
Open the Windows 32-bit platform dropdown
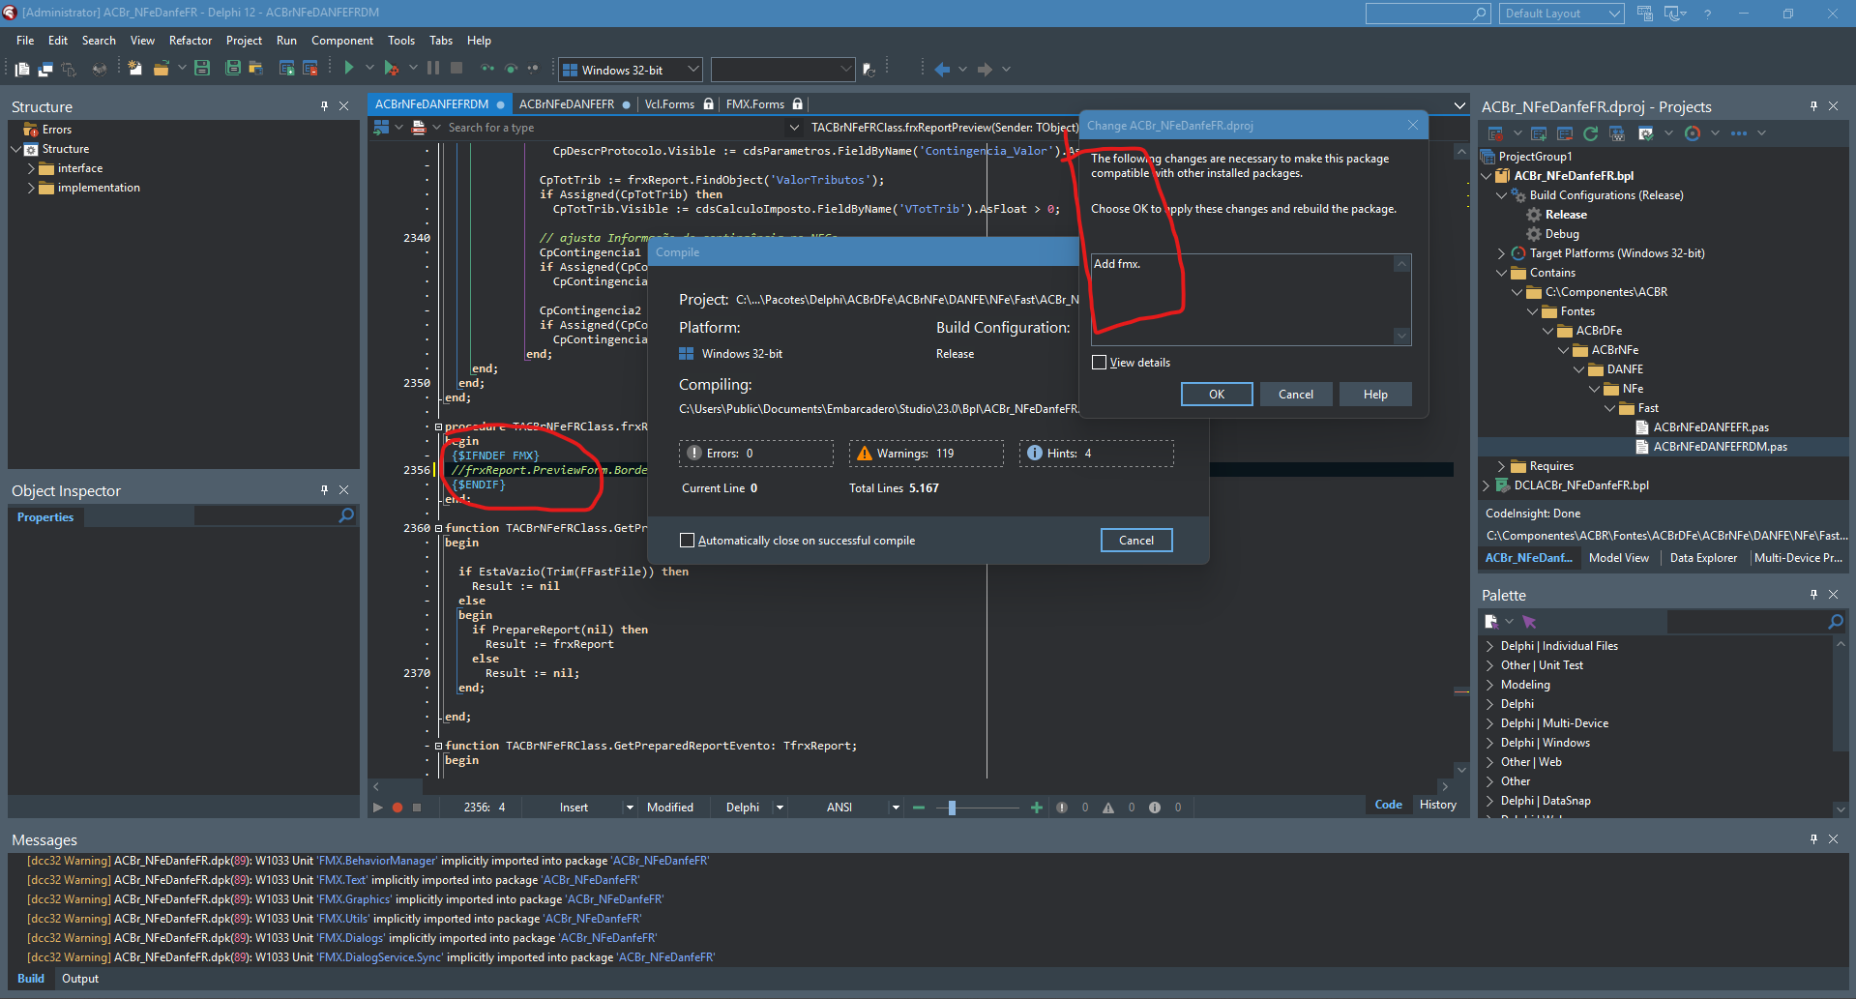(630, 70)
